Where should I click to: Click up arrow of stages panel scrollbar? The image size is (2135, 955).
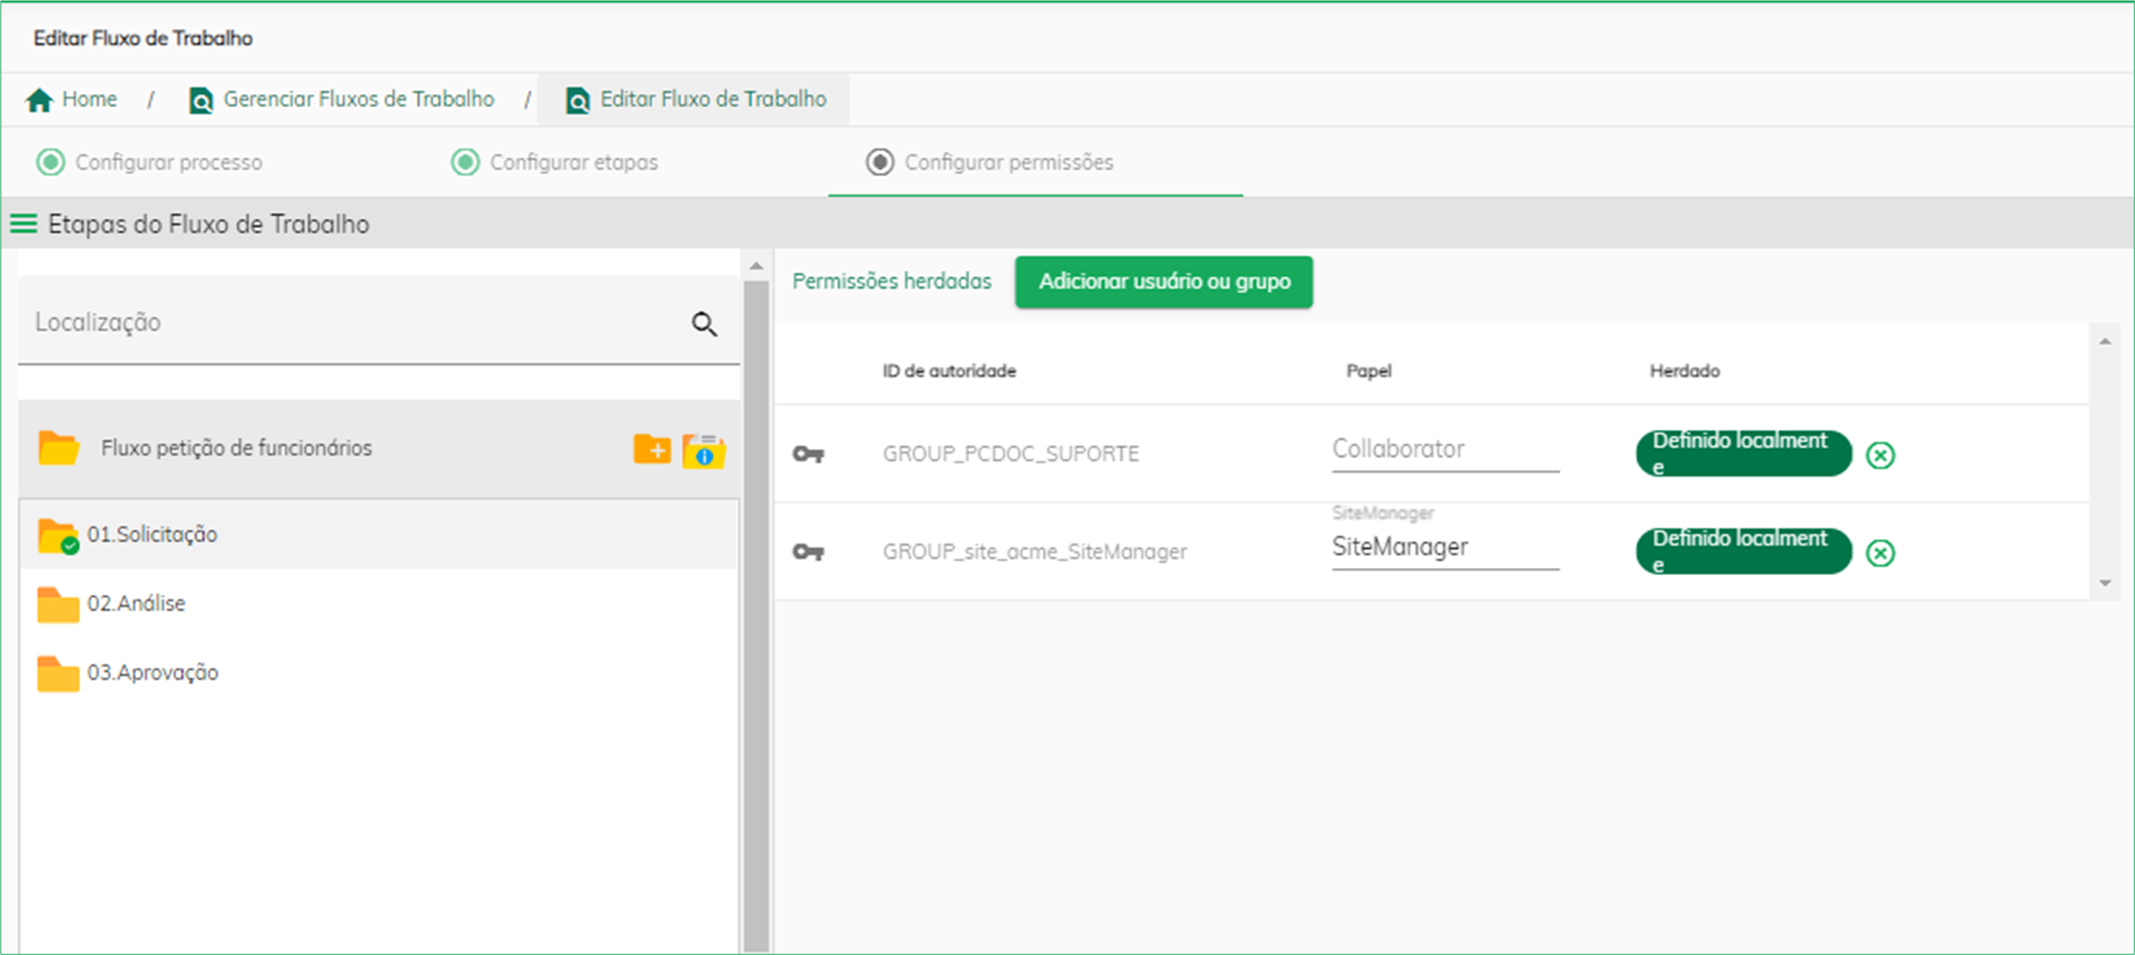pos(756,266)
